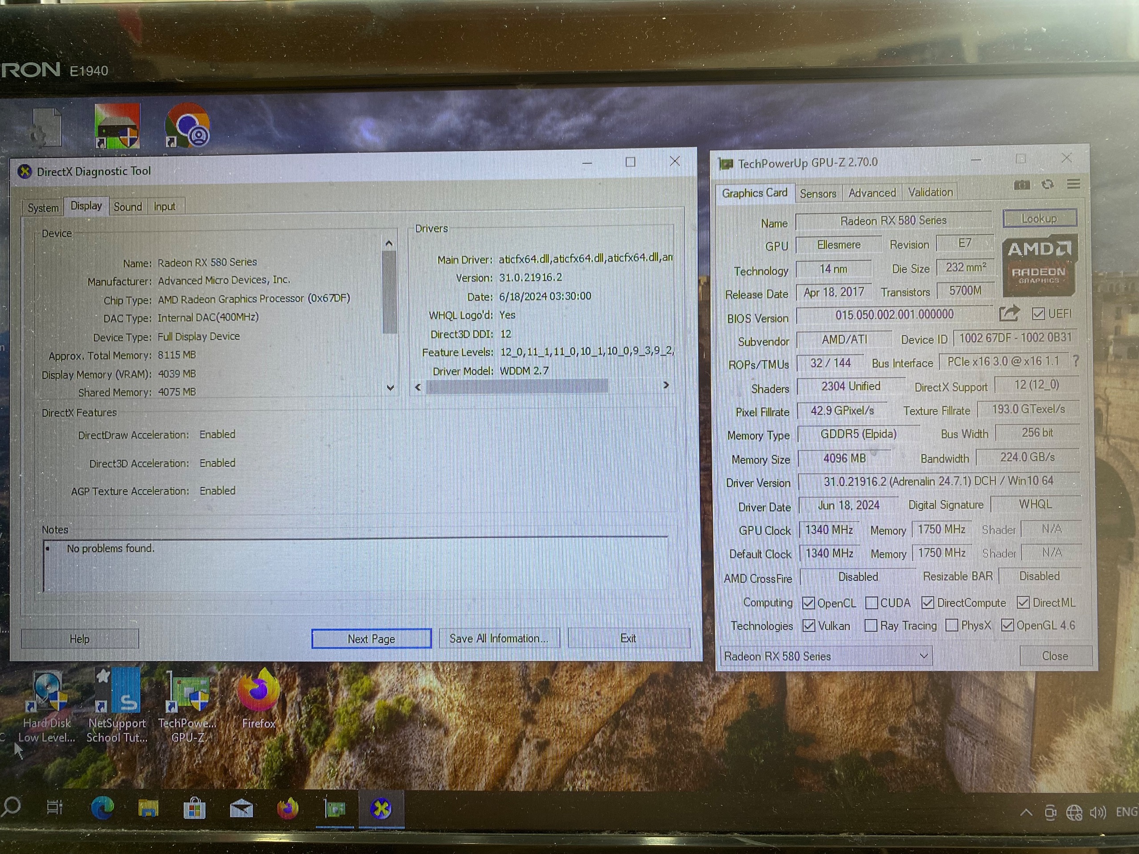
Task: Open the GPU-Z hamburger menu
Action: tap(1074, 184)
